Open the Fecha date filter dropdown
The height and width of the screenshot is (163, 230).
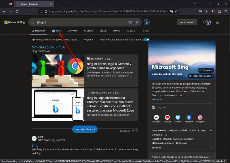coord(89,40)
